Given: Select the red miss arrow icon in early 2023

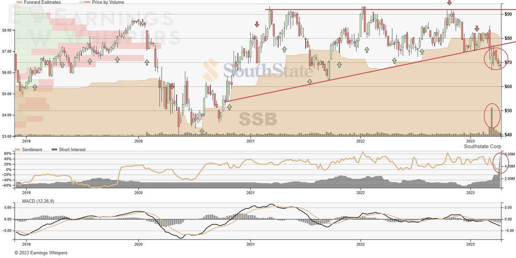Looking at the screenshot, I should coord(476,29).
